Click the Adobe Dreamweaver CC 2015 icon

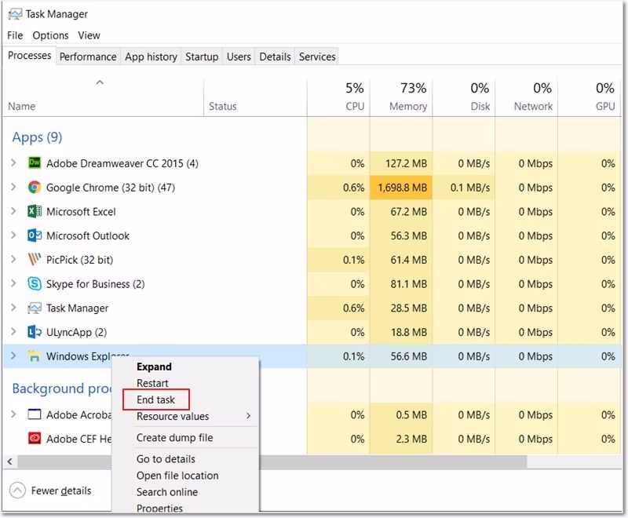coord(35,163)
